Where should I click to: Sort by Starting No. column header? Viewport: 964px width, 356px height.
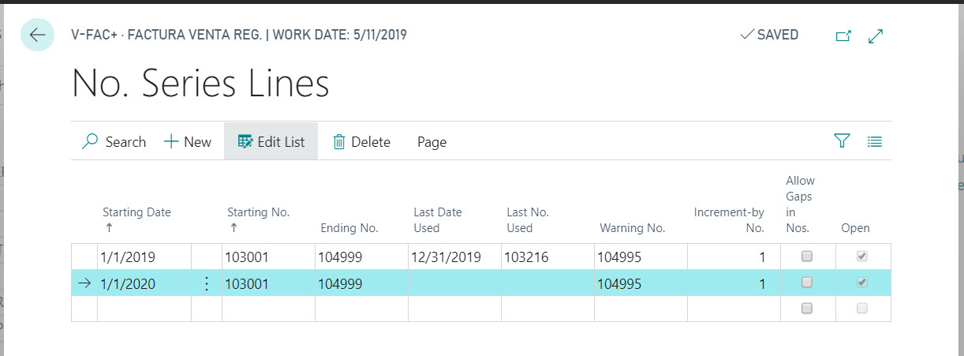[258, 212]
